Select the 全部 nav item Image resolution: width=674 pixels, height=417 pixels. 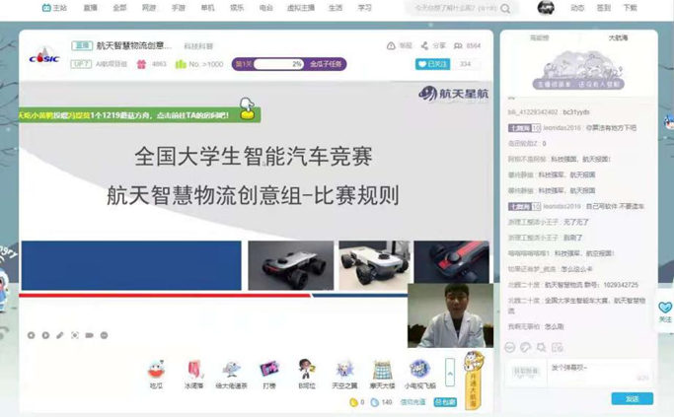(119, 8)
